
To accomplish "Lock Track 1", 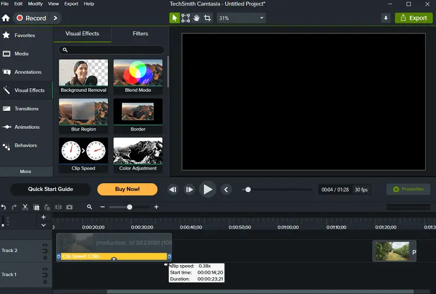I will 45,282.
